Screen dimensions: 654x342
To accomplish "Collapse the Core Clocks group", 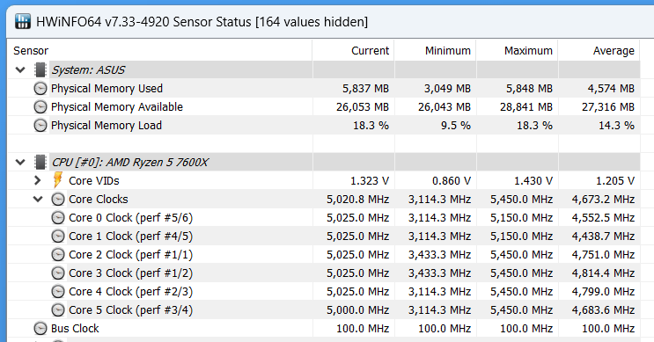I will click(x=38, y=199).
